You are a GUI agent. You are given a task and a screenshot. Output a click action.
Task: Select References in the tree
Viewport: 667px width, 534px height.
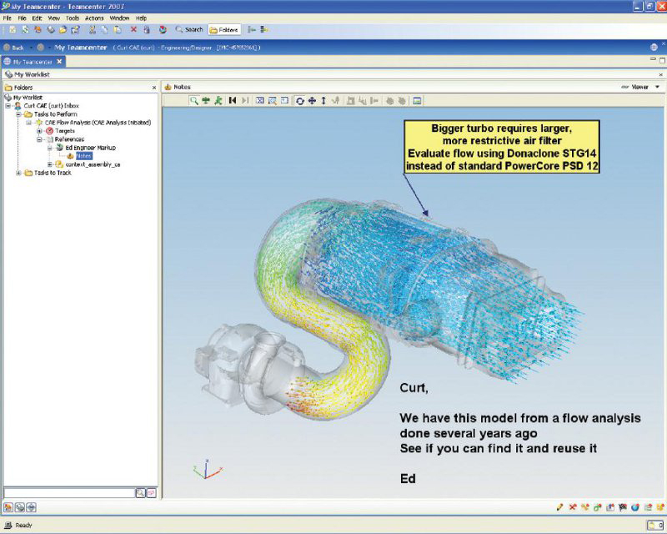[x=69, y=139]
